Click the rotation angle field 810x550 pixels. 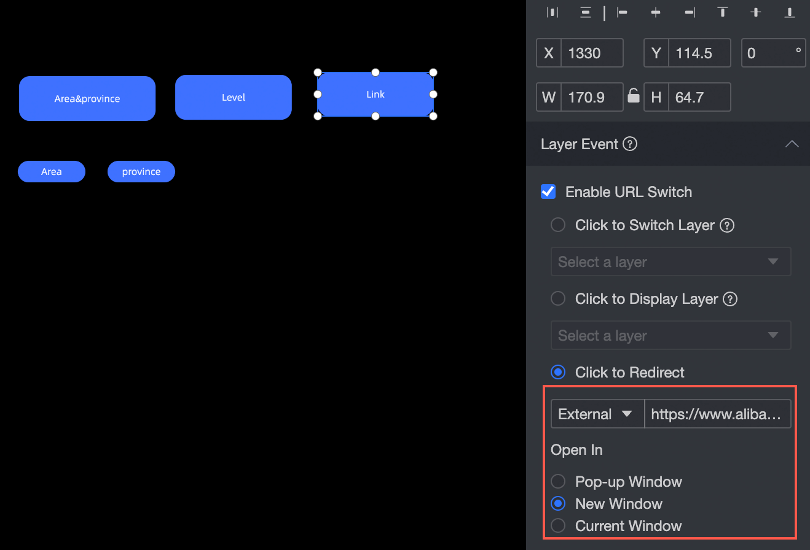[x=774, y=53]
